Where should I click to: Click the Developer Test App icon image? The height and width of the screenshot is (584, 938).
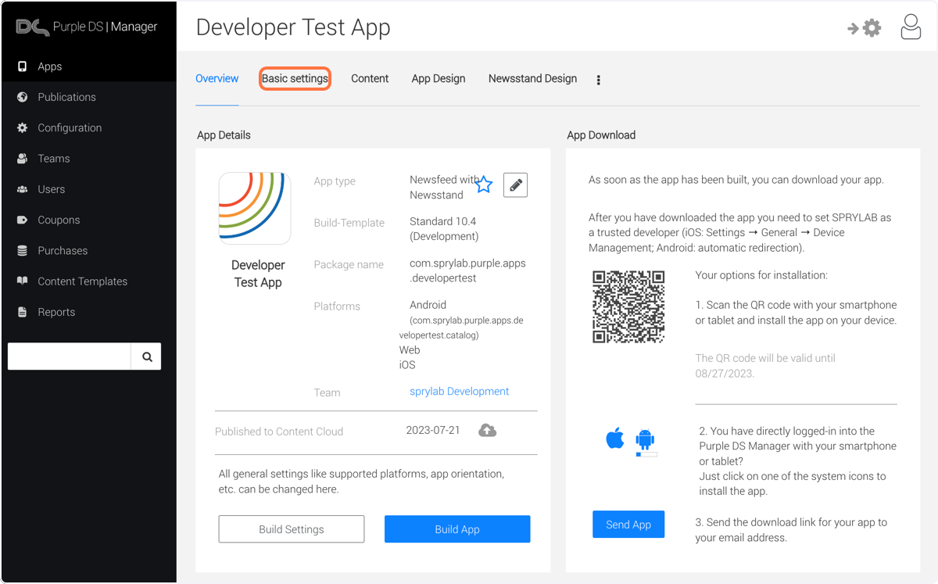pos(255,209)
